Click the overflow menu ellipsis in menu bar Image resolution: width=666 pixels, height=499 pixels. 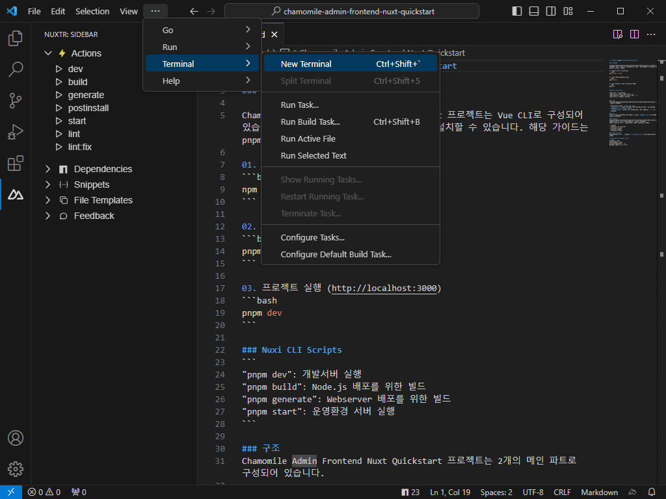click(155, 12)
